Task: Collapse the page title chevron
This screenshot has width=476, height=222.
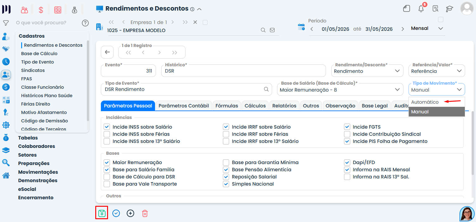Action: point(199,9)
